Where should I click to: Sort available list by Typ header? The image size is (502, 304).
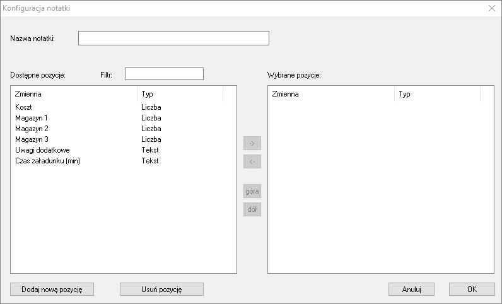[180, 94]
